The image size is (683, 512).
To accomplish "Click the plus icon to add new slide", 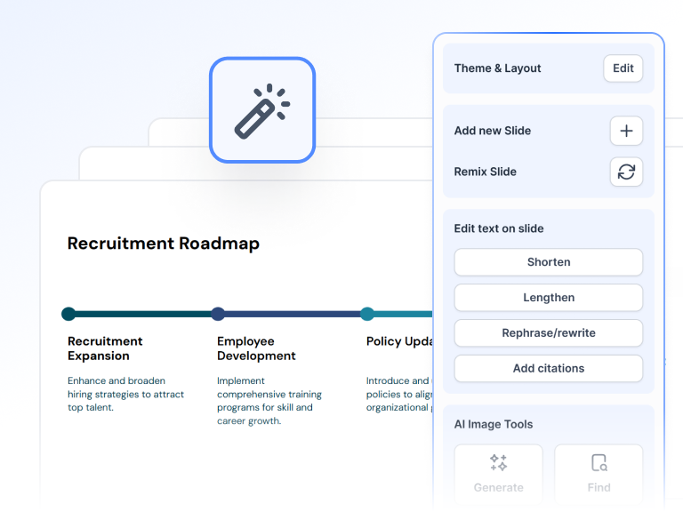I will coord(626,131).
